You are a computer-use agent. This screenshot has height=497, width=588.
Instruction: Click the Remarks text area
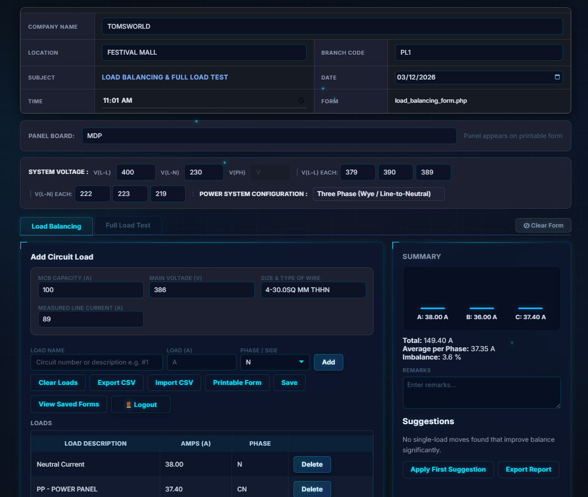[x=481, y=392]
